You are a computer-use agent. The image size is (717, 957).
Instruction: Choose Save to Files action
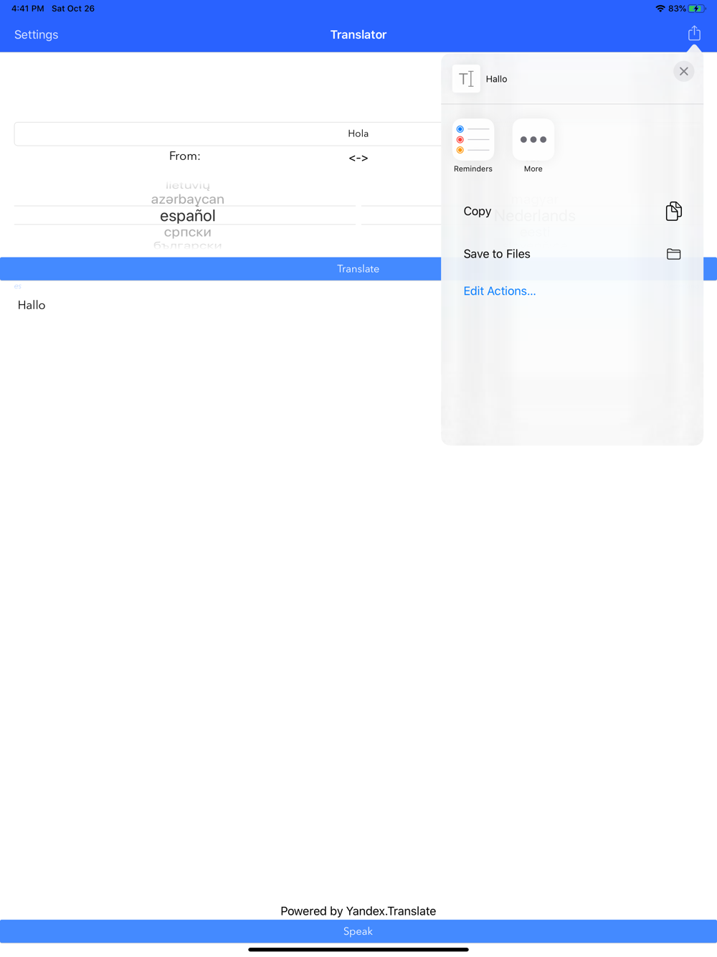[x=572, y=254]
